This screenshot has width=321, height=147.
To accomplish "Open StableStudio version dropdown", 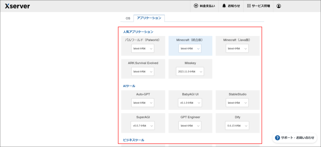I will [237, 103].
